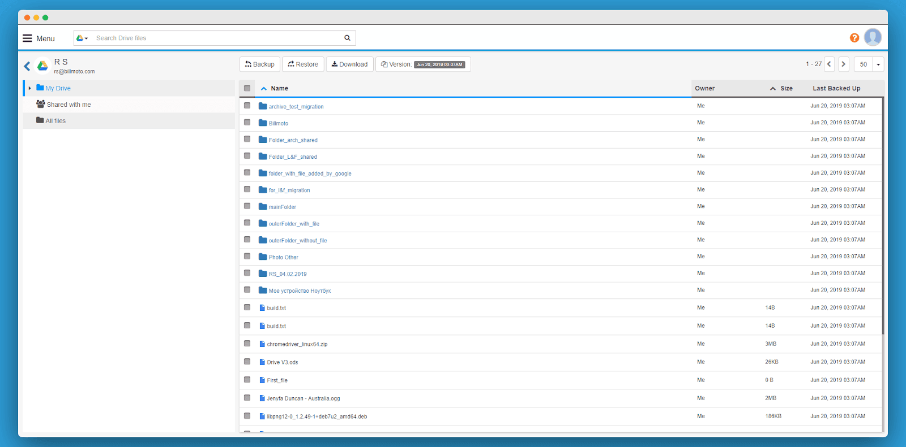Click the Shared with me people icon
This screenshot has width=906, height=447.
pos(40,104)
